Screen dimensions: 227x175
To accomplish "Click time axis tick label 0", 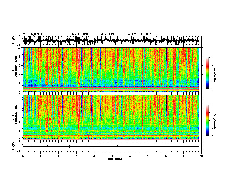I will (23, 156).
